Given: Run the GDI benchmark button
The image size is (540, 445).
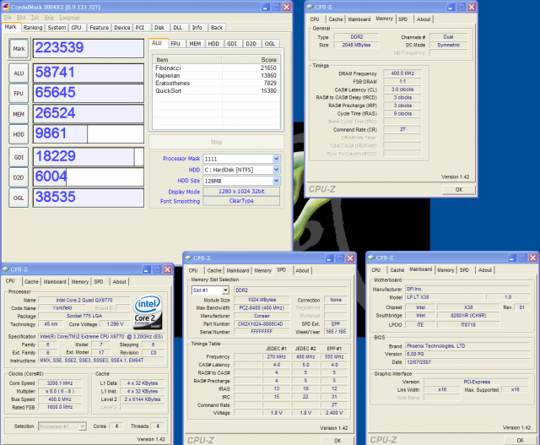Looking at the screenshot, I should click(19, 157).
